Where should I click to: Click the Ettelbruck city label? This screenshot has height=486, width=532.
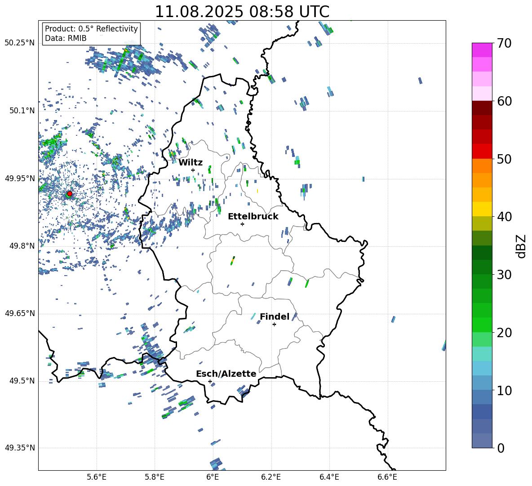(253, 216)
